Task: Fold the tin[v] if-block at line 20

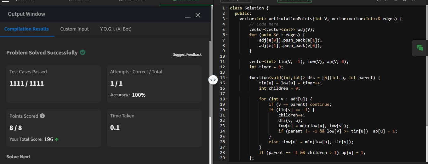Action: [x=227, y=110]
